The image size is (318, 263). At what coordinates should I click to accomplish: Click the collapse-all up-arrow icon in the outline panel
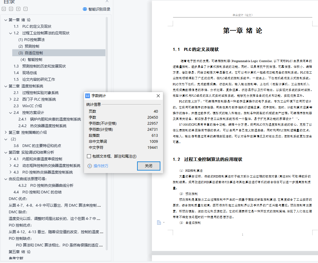(x=11, y=9)
